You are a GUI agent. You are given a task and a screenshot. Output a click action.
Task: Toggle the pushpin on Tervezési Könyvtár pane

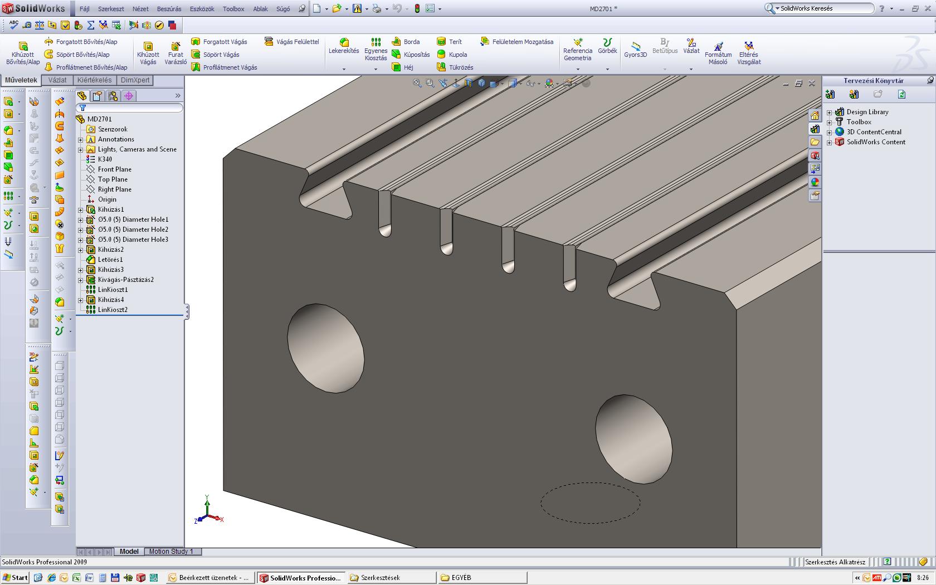coord(930,81)
